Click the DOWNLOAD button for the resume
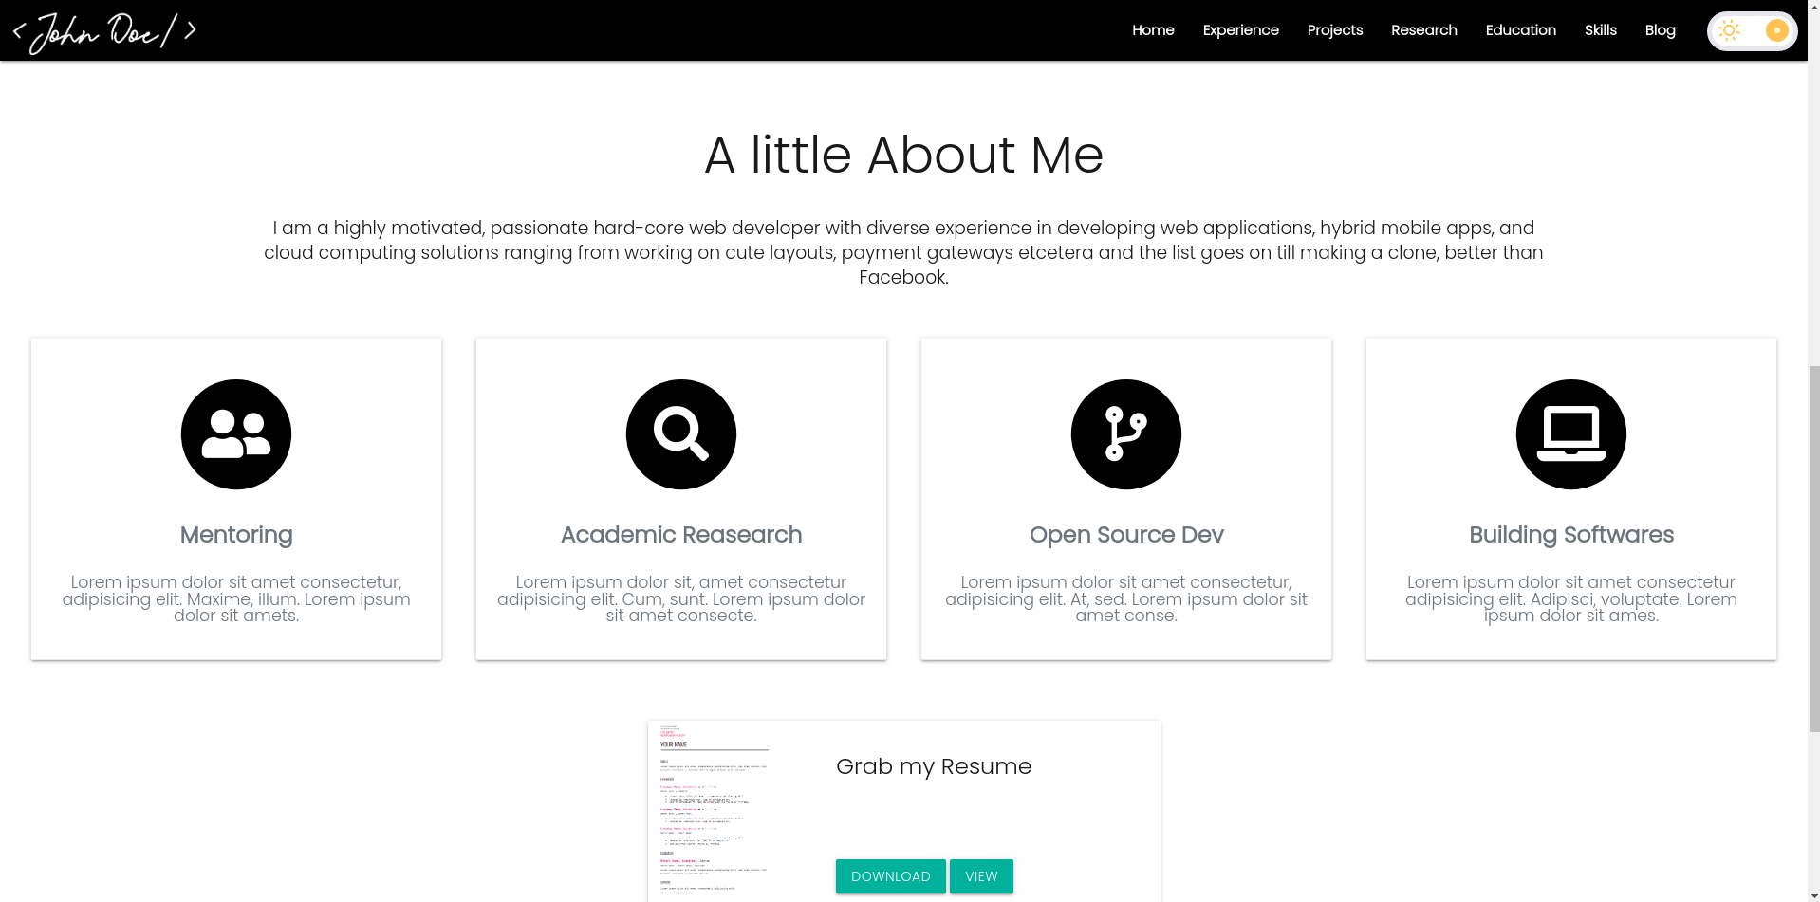The image size is (1820, 902). pyautogui.click(x=889, y=875)
